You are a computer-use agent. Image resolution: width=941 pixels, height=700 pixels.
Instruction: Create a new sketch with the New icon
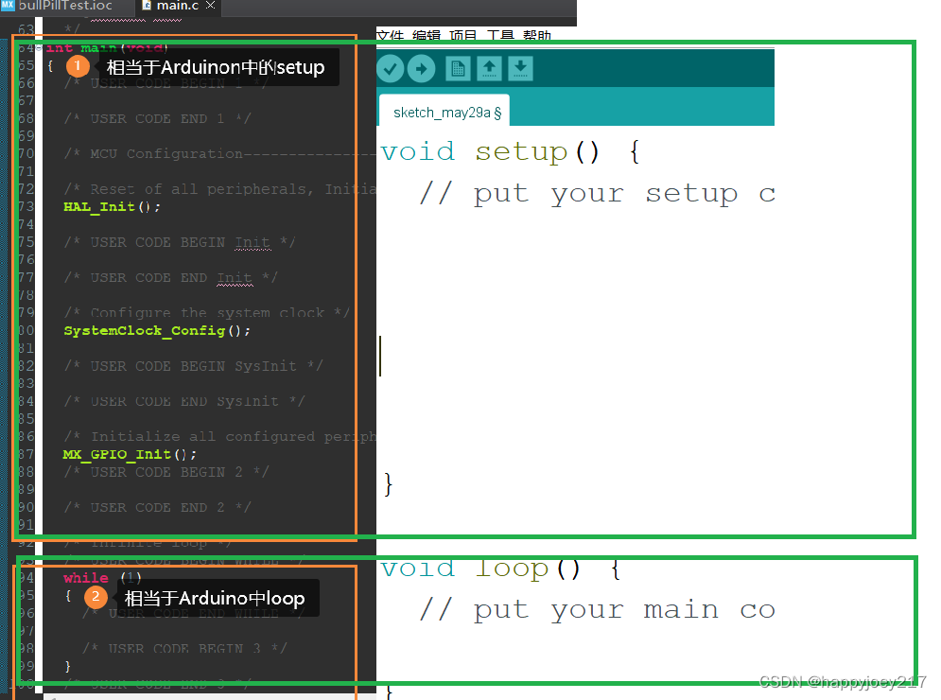pyautogui.click(x=458, y=68)
